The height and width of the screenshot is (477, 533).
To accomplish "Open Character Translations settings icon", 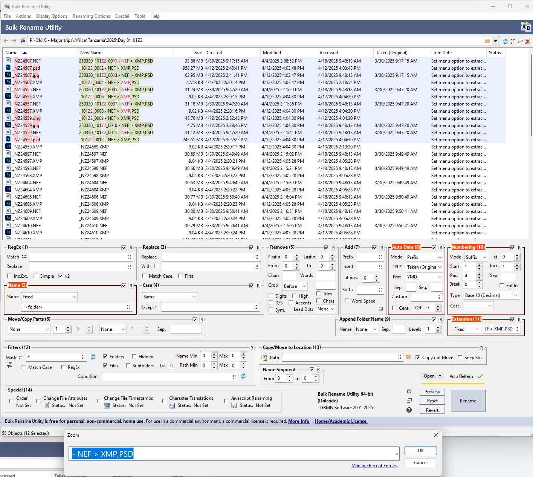I will tap(172, 405).
